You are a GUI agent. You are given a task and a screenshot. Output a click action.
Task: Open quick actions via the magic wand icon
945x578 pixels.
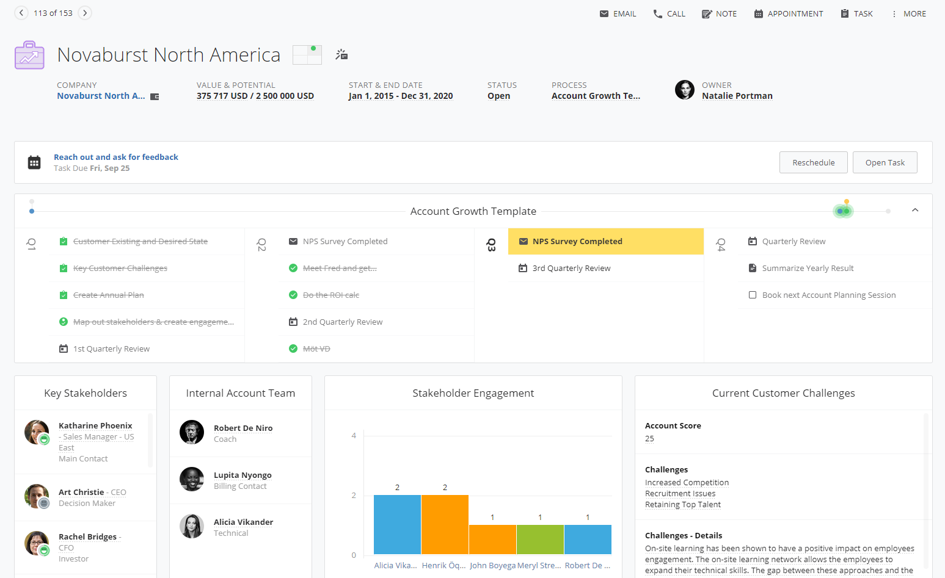point(341,54)
